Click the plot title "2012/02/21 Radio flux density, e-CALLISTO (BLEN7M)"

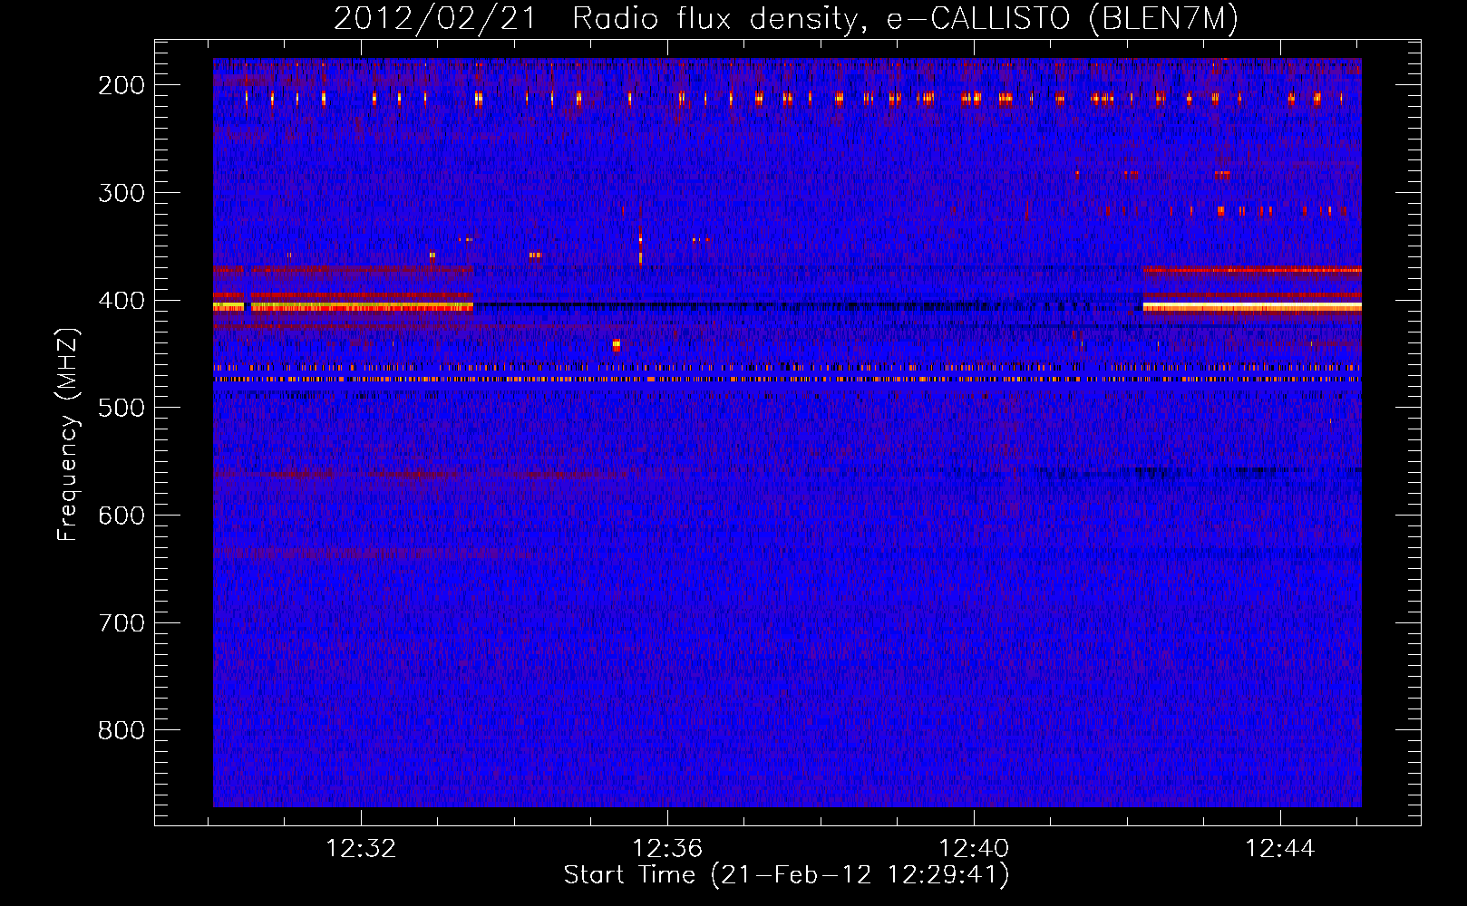pyautogui.click(x=786, y=18)
